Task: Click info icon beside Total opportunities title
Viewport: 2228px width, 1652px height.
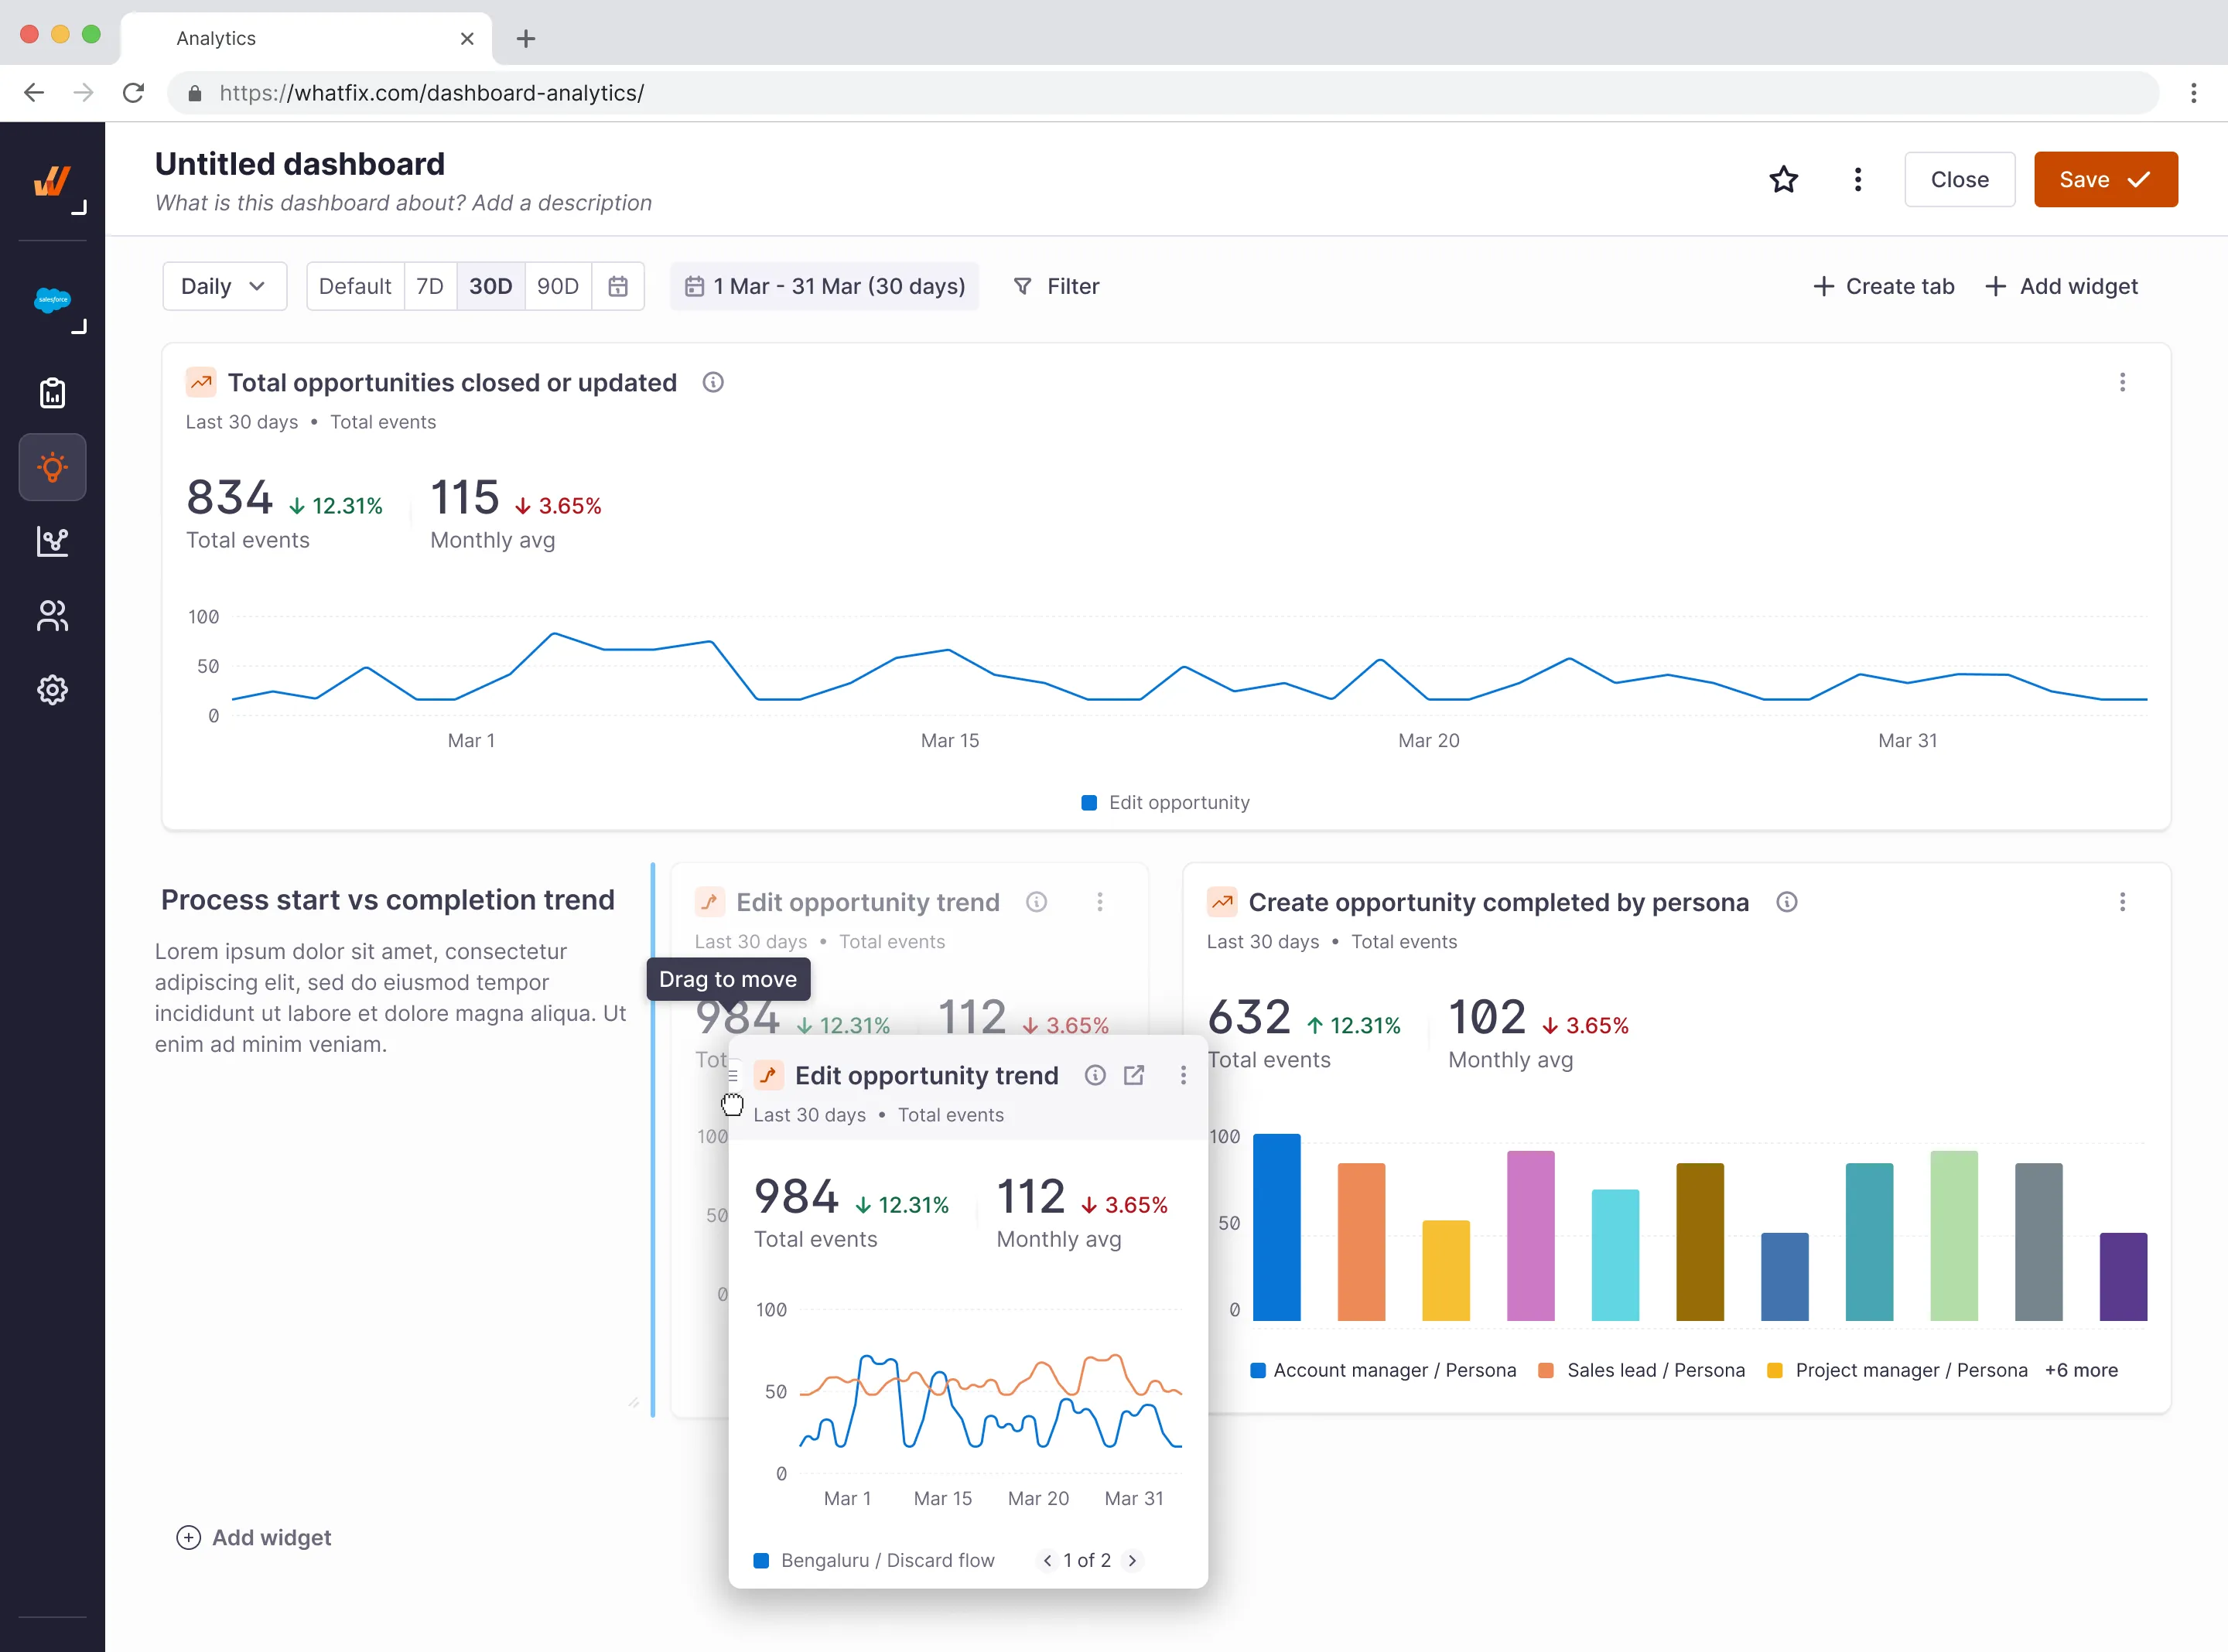Action: tap(712, 382)
